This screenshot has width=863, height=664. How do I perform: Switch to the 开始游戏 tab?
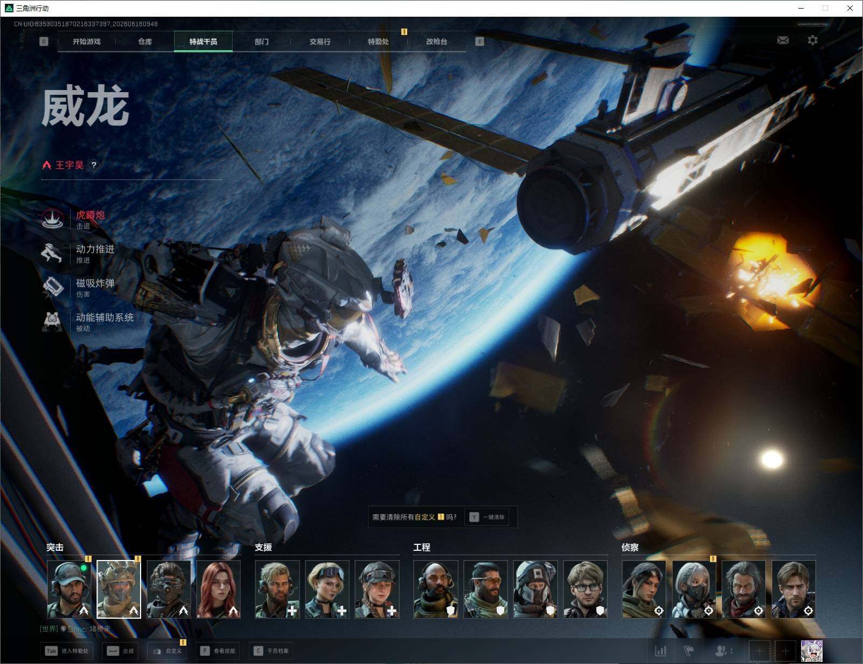point(87,41)
